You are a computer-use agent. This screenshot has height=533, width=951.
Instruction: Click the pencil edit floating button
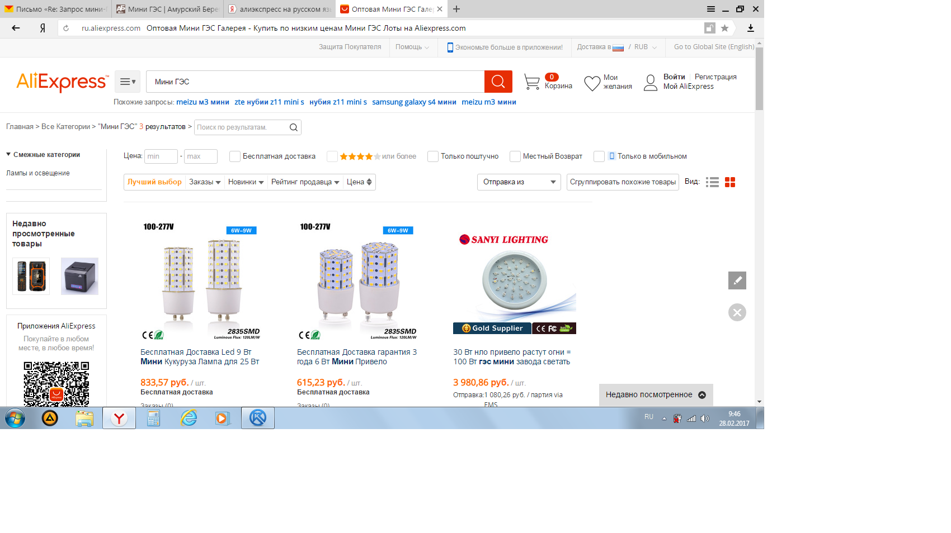(737, 280)
